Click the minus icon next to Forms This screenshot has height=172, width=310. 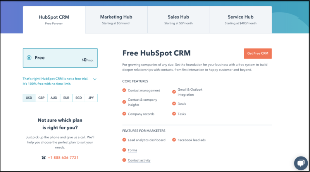tap(124, 150)
